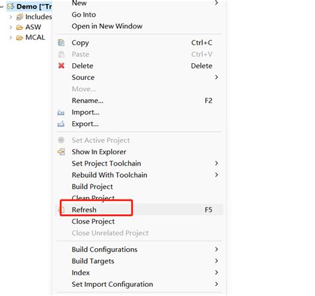Click the Import icon
This screenshot has height=296, width=315.
(x=61, y=112)
